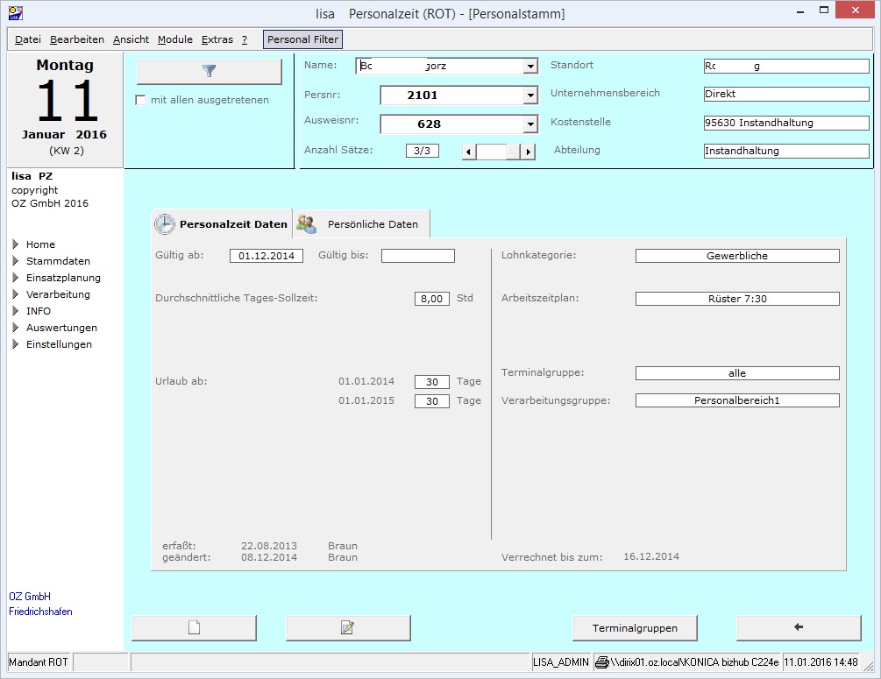Minimize the lisa Personalzeit window
The image size is (881, 679).
[800, 11]
